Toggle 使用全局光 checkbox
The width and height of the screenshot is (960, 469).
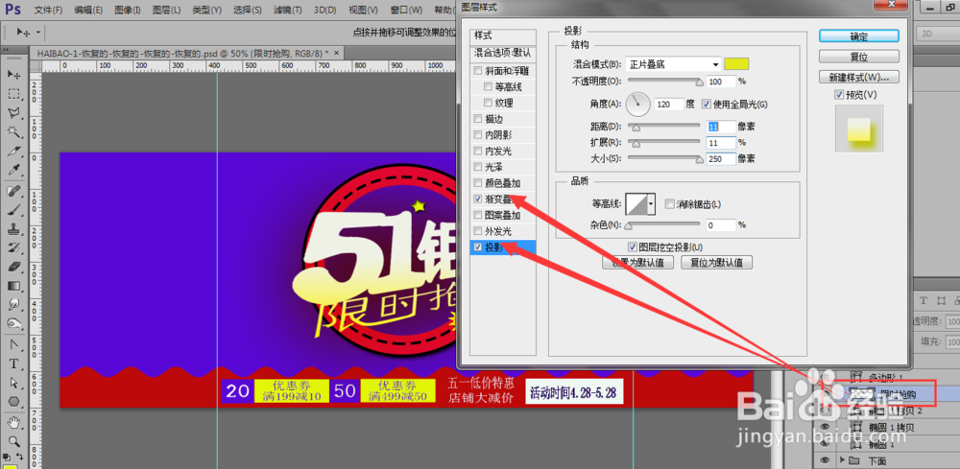[x=707, y=104]
